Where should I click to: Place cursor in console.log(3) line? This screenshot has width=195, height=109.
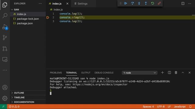(x=71, y=21)
